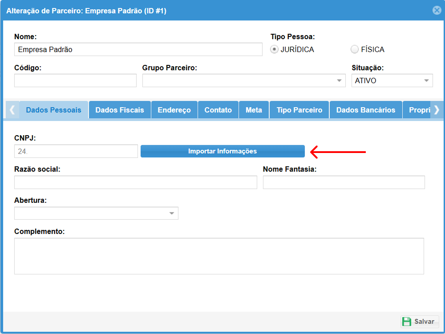Switch to the Dados Fiscais tab

(120, 110)
